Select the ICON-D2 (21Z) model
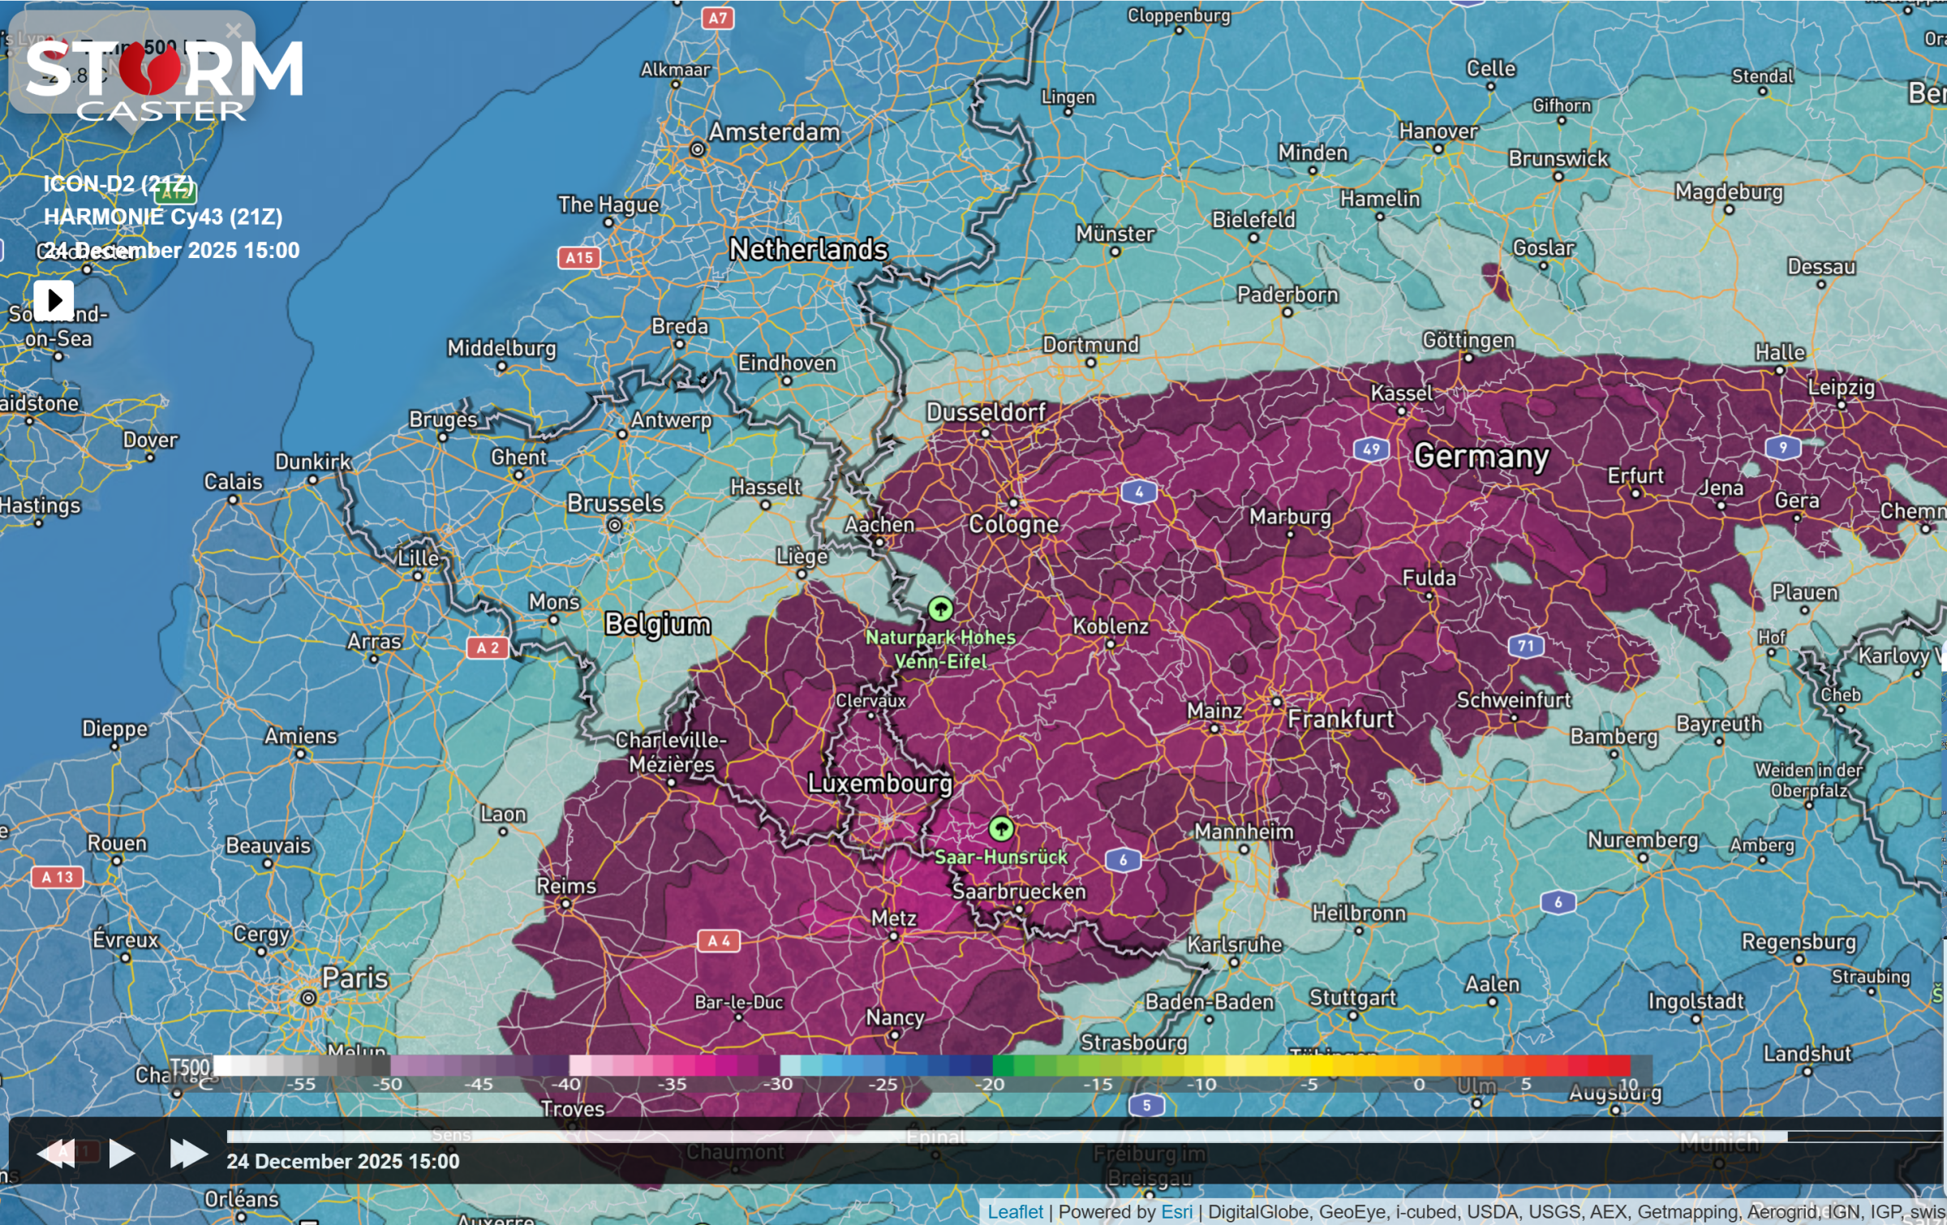This screenshot has width=1947, height=1225. pyautogui.click(x=118, y=184)
